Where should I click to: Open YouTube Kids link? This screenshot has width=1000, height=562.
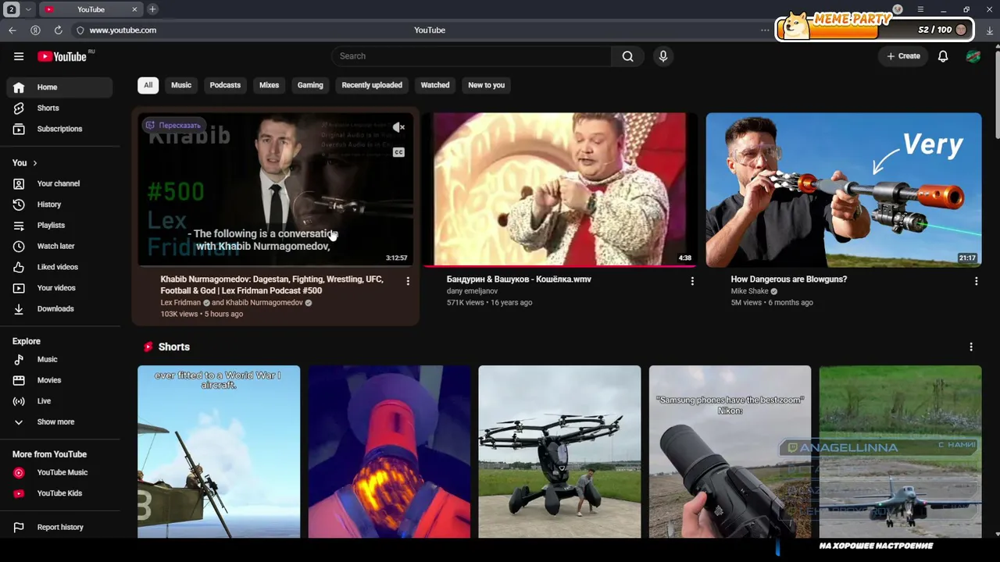[59, 493]
